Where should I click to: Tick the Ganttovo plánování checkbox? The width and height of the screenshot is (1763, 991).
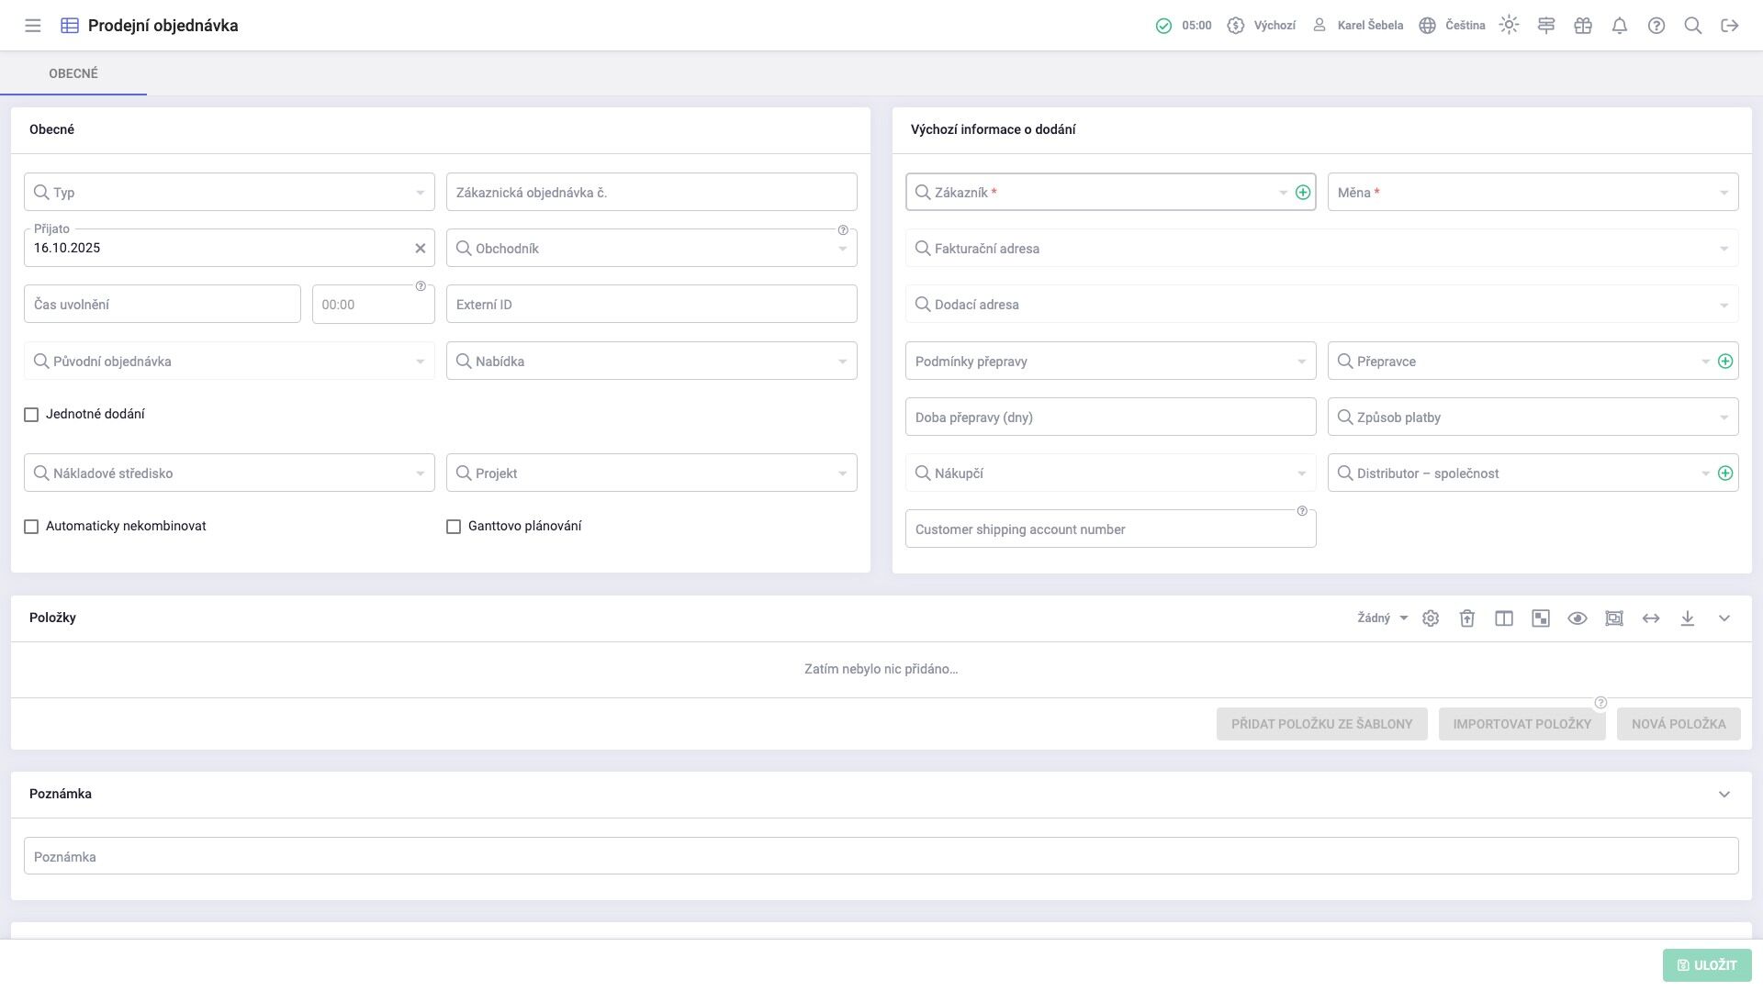[454, 527]
